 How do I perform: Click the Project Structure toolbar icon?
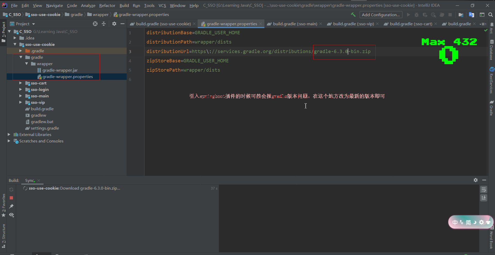point(461,15)
